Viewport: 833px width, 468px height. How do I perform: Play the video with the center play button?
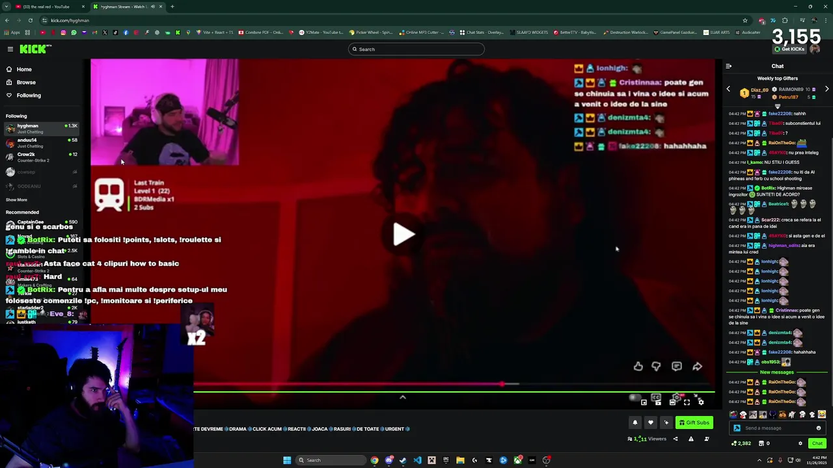pyautogui.click(x=403, y=235)
